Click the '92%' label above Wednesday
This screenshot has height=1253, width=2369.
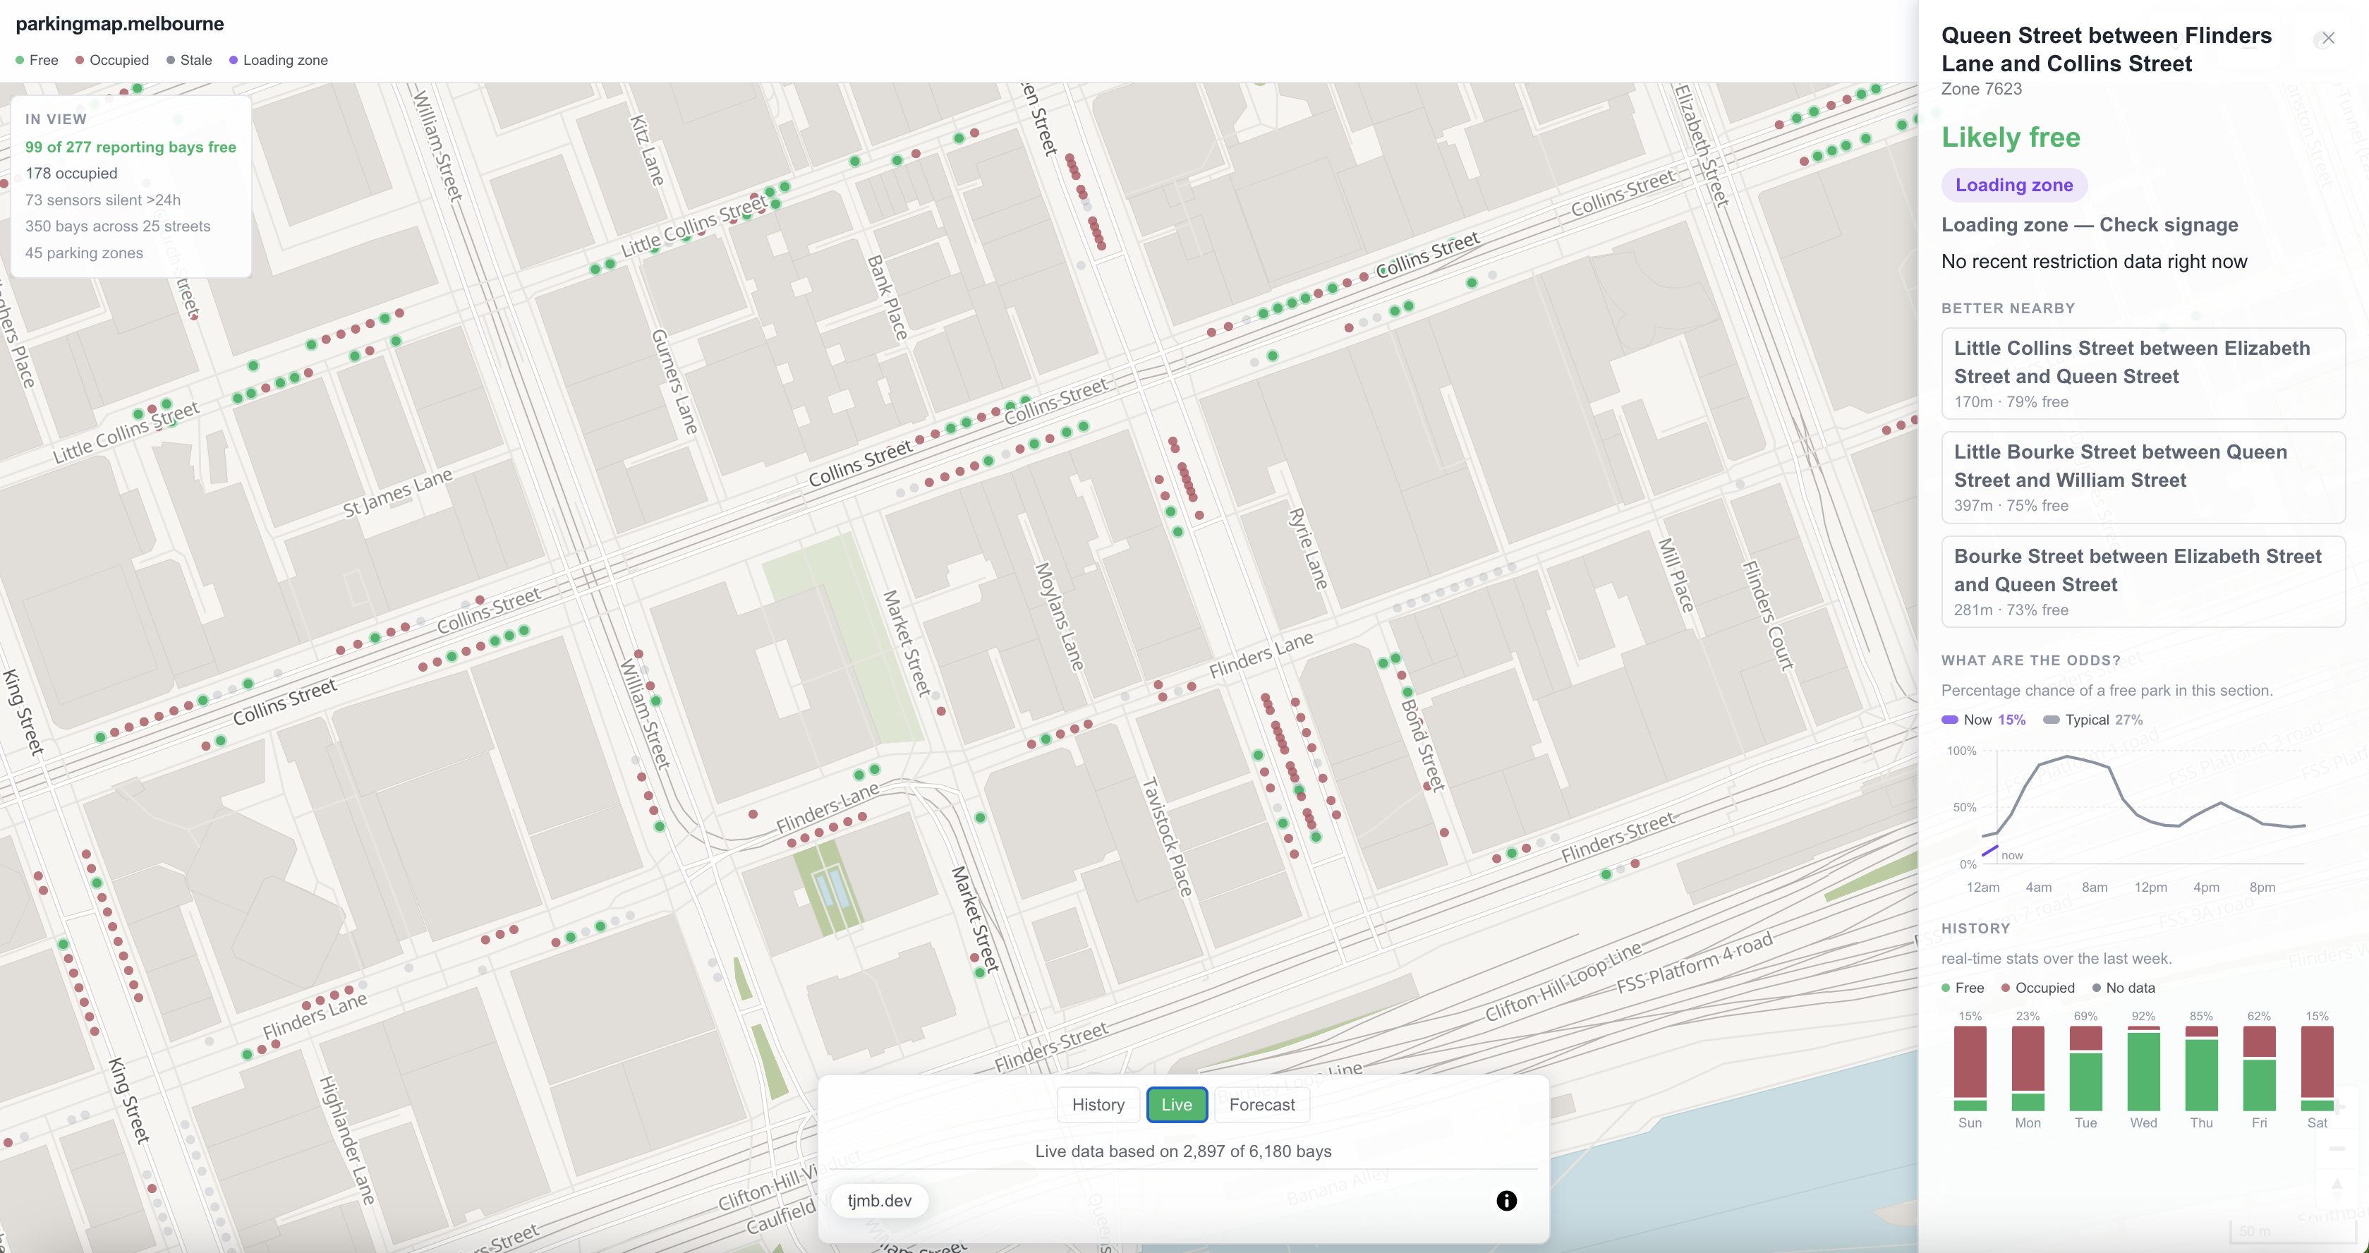point(2144,1016)
